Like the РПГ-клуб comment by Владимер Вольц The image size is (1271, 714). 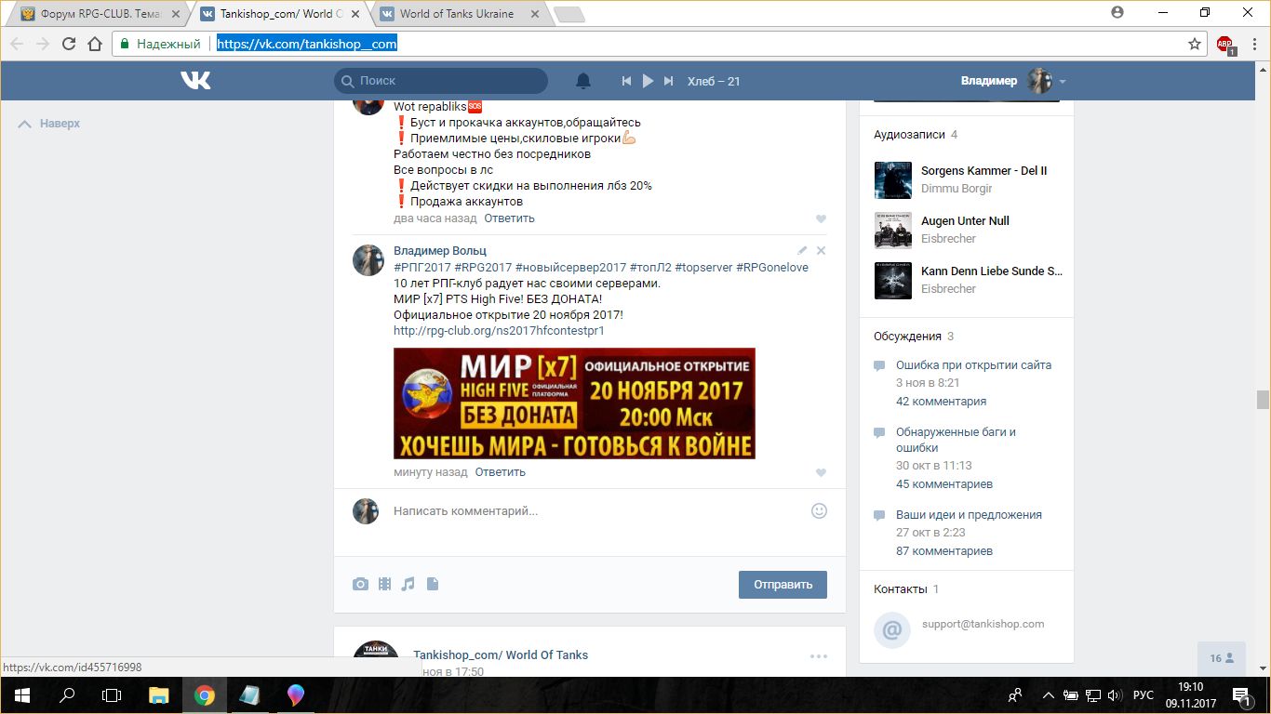click(x=821, y=473)
